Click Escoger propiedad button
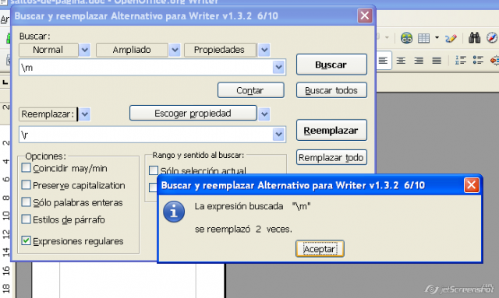 193,113
